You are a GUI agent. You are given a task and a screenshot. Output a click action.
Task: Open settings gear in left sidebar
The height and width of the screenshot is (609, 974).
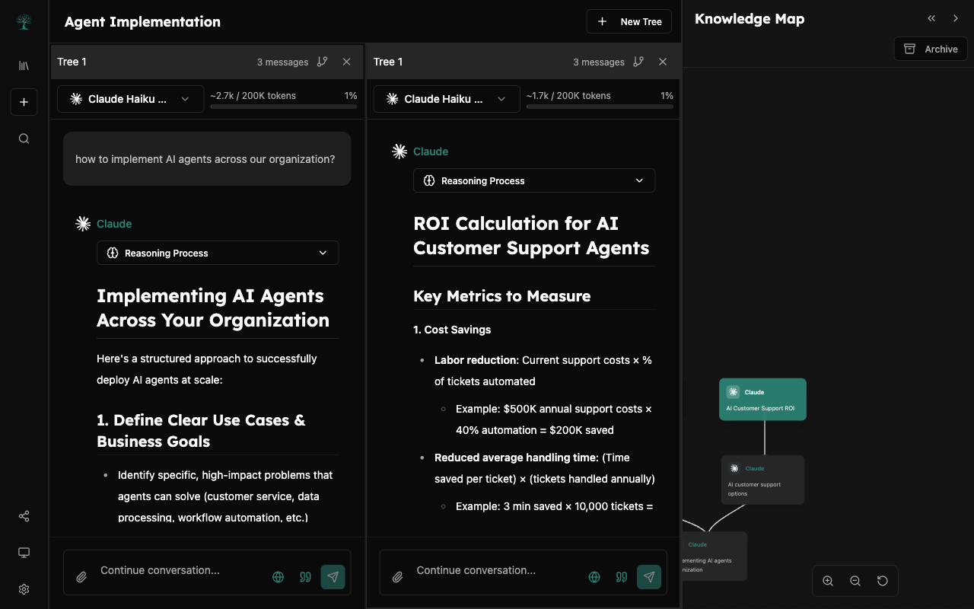[x=24, y=589]
